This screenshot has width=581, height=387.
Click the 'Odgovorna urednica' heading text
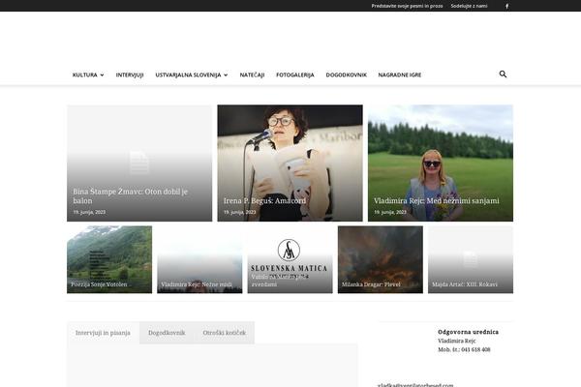(x=468, y=332)
